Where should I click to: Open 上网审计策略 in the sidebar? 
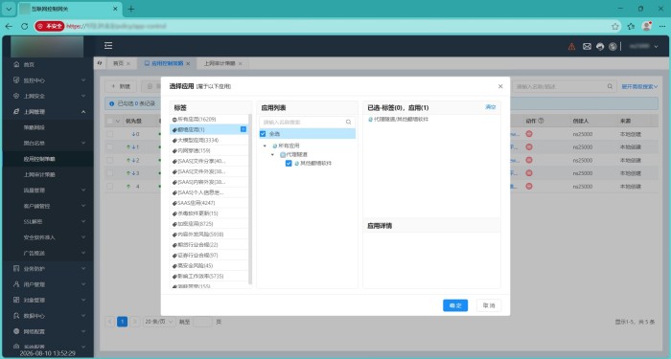tap(47, 174)
